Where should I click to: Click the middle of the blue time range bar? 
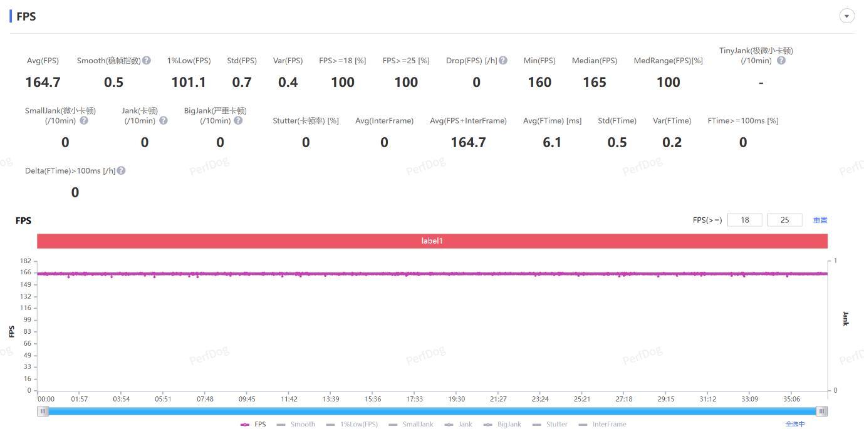(x=432, y=411)
